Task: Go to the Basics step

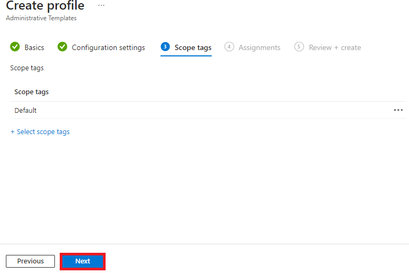Action: (27, 47)
